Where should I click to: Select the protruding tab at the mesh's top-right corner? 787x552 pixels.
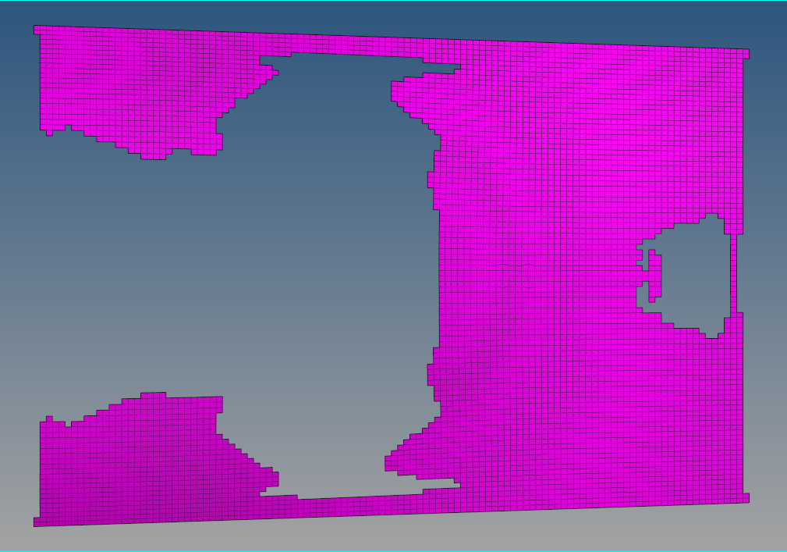pos(746,54)
